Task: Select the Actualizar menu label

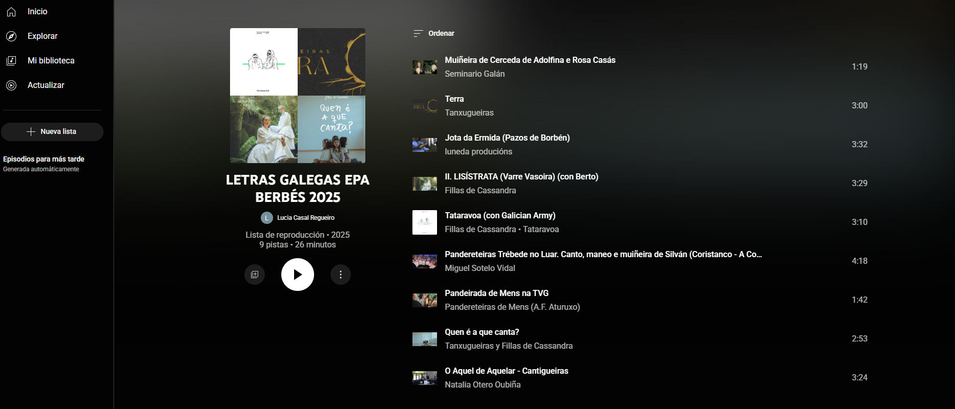Action: pyautogui.click(x=46, y=85)
